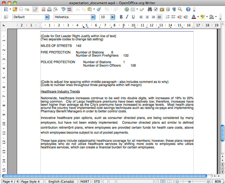Adjust the zoom slider in status bar
Image resolution: width=225 pixels, height=184 pixels.
tap(189, 182)
